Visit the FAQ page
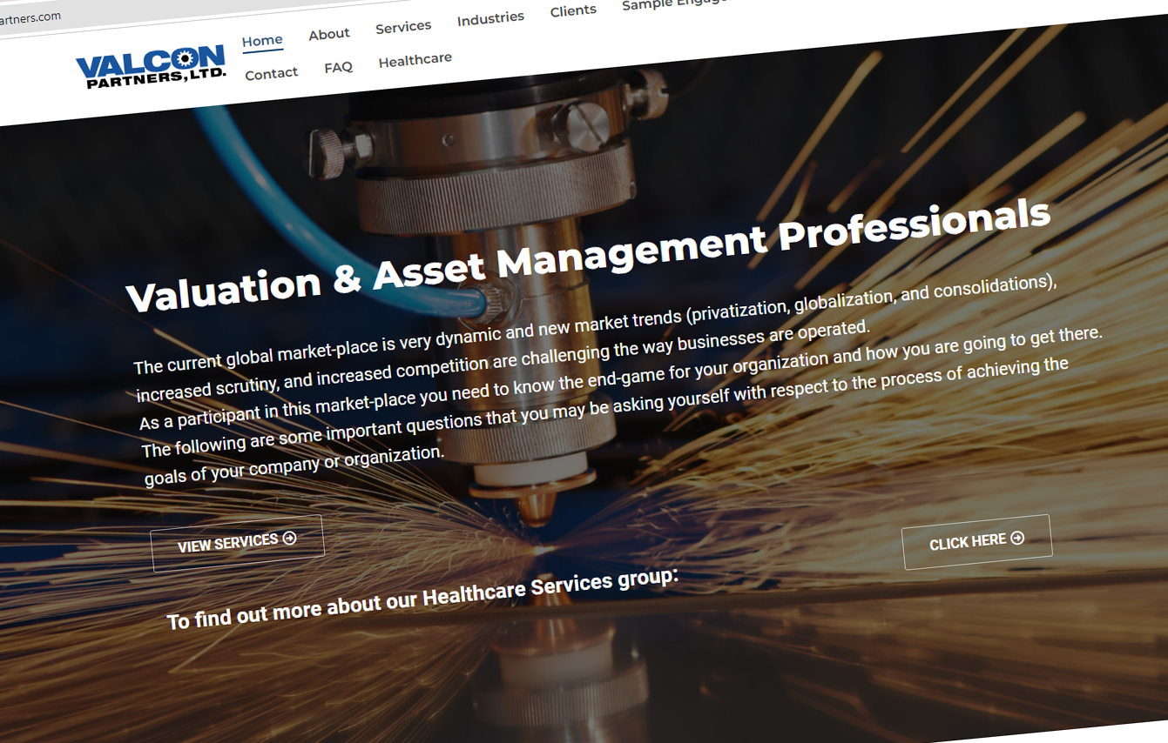Image resolution: width=1168 pixels, height=743 pixels. (x=338, y=67)
